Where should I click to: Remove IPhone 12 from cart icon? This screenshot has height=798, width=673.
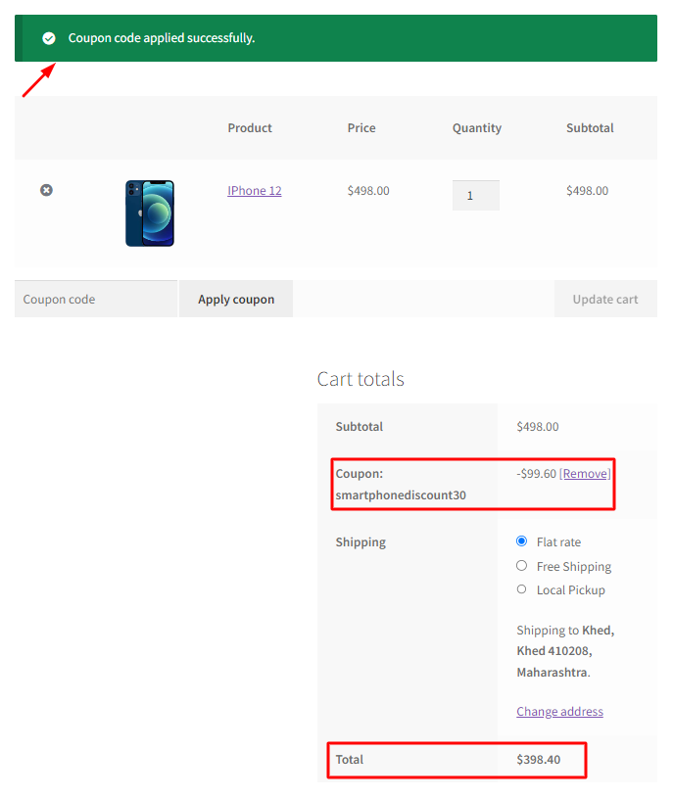click(x=46, y=190)
